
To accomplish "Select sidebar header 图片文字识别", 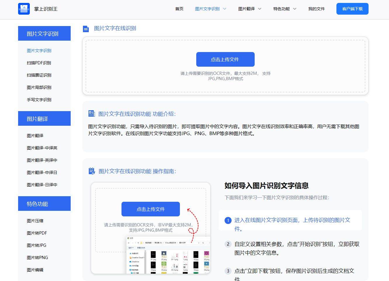I will coord(44,33).
